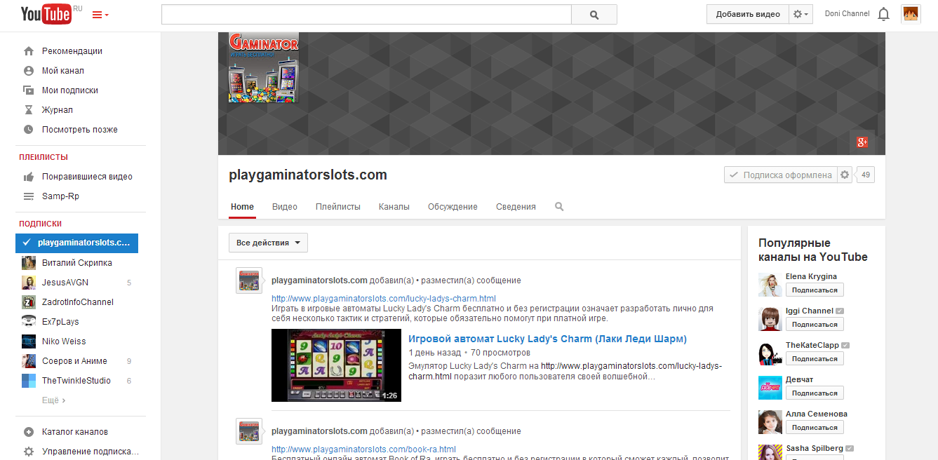
Task: Switch to the Плейлисты tab
Action: [x=338, y=207]
